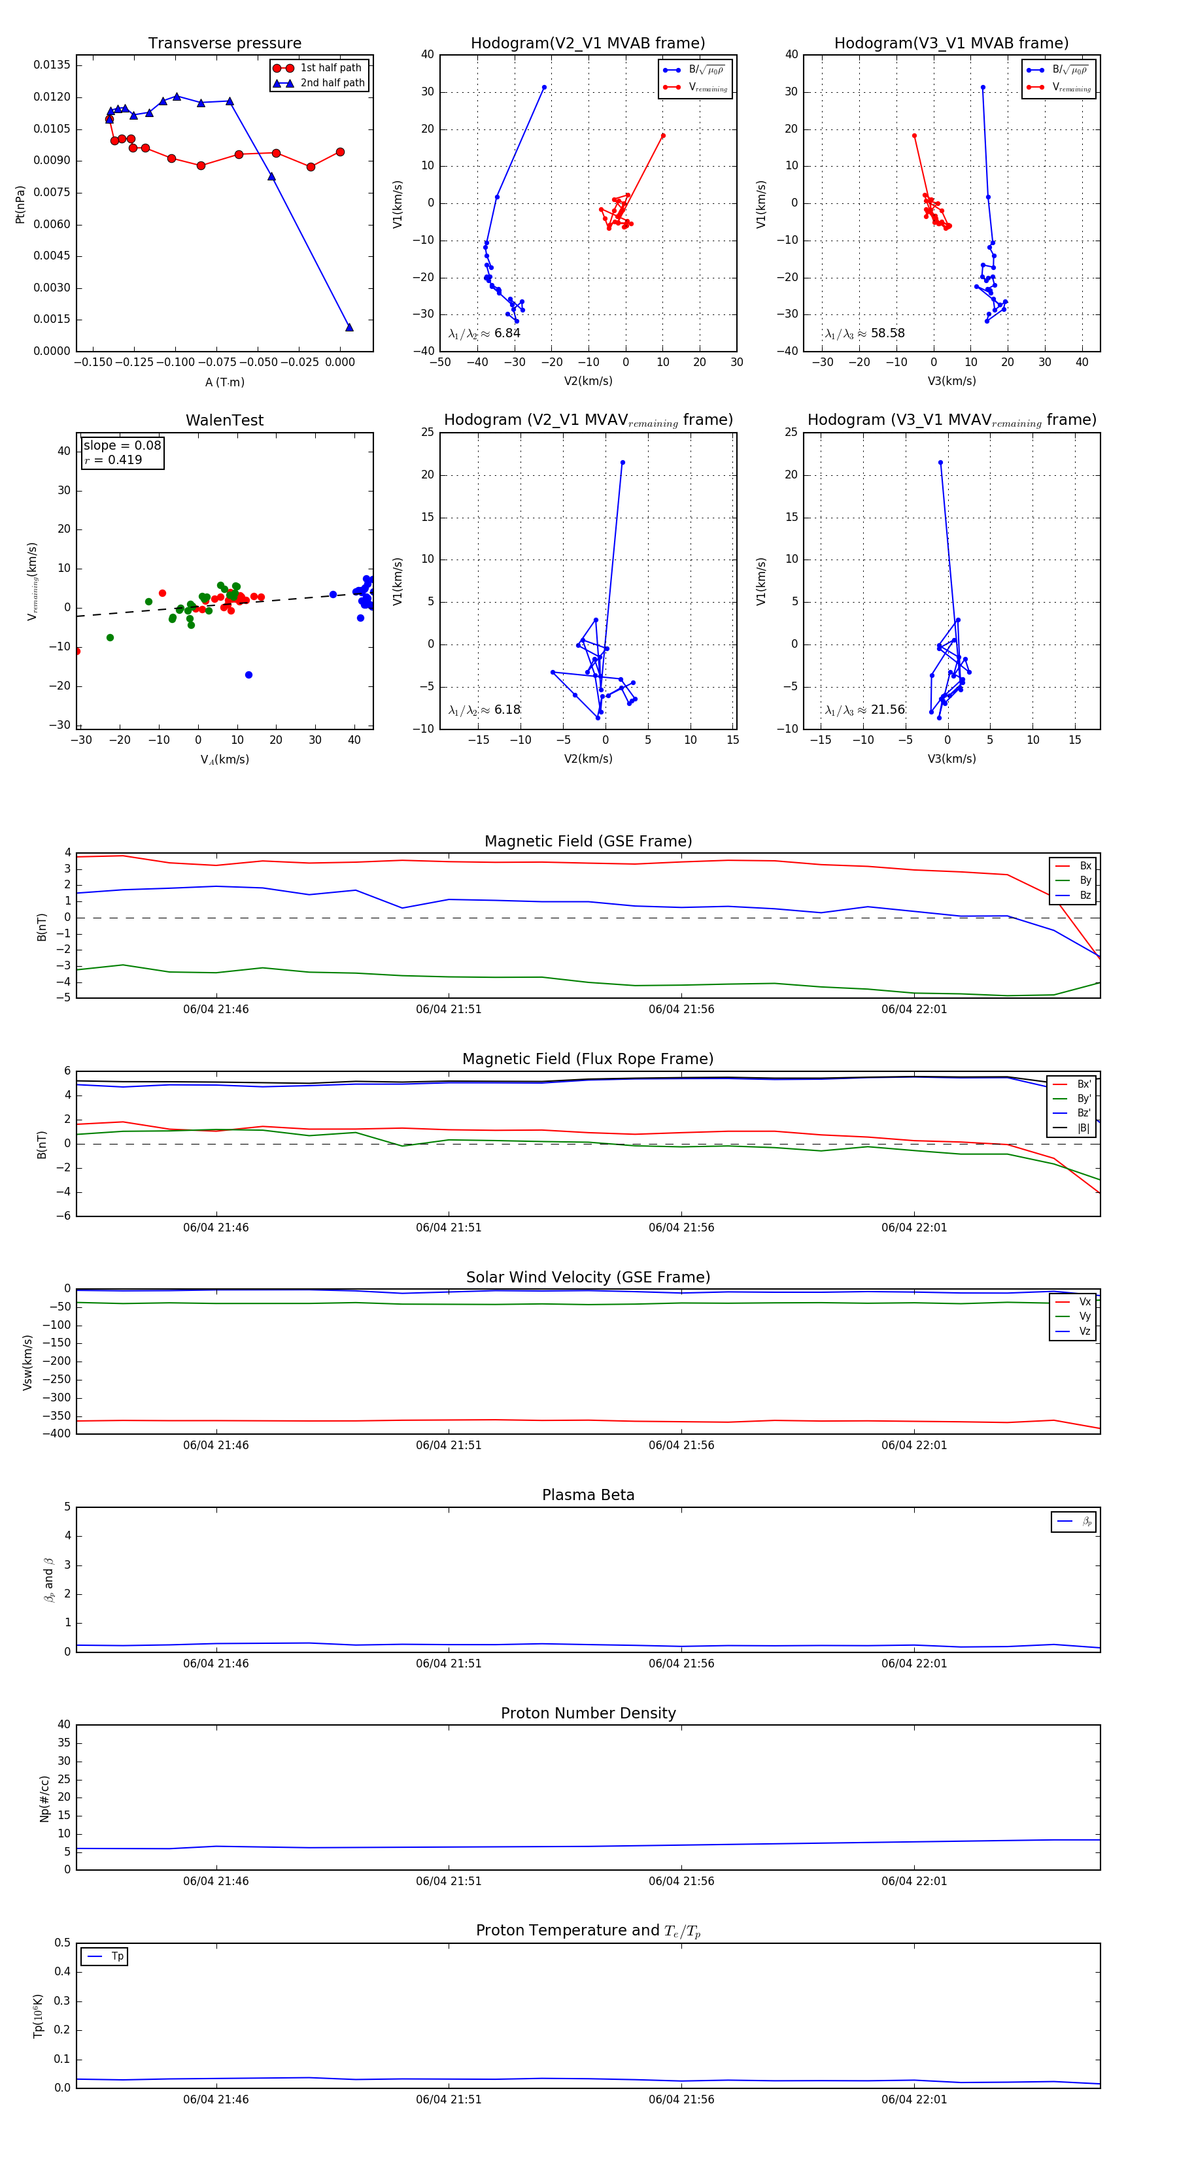
Task: Click the "A (T·m)" x-axis label
Action: click(x=224, y=382)
